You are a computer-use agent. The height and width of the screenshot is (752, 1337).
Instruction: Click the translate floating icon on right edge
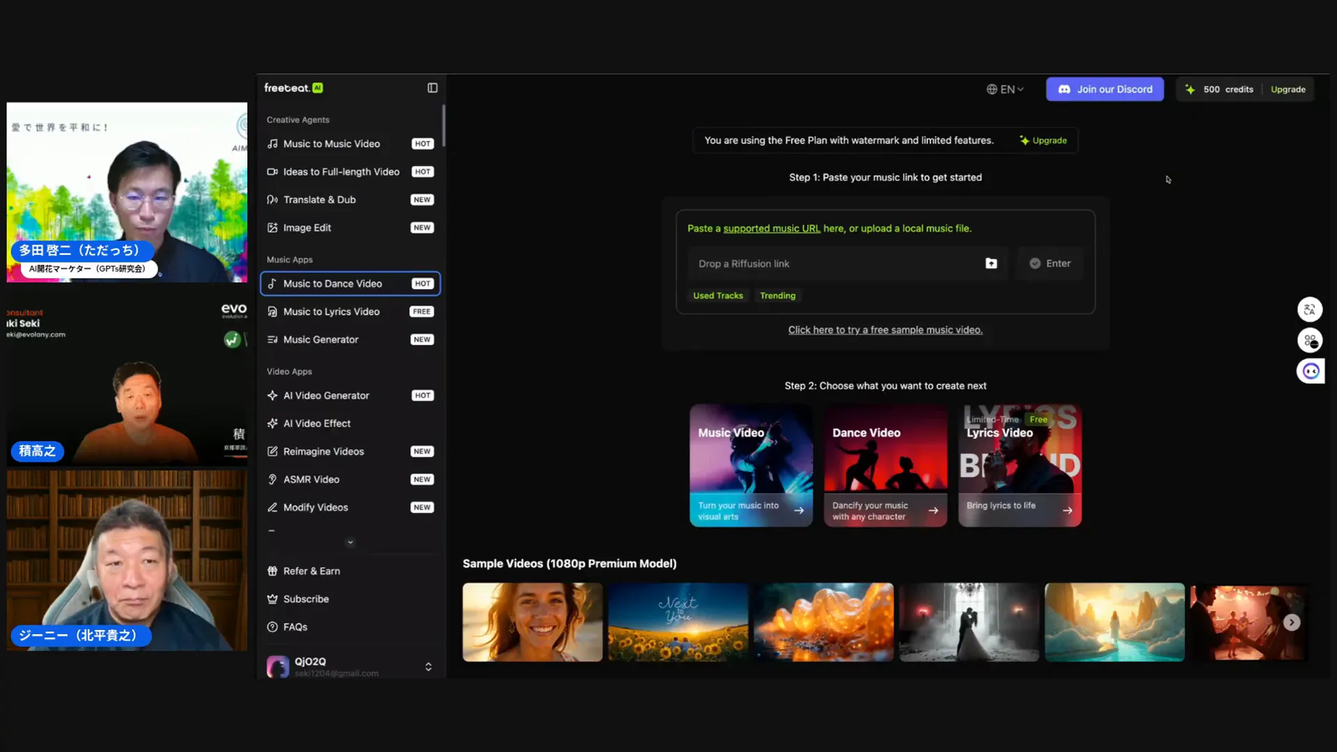(1310, 309)
